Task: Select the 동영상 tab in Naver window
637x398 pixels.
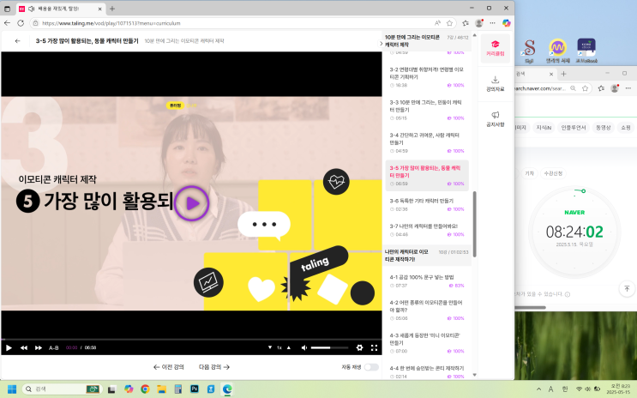Action: click(x=604, y=128)
